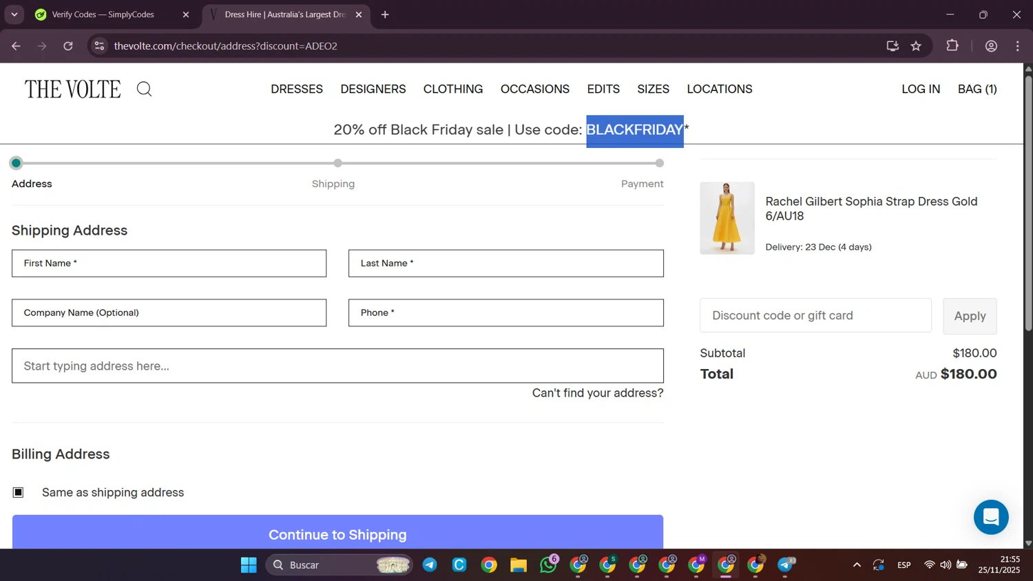The width and height of the screenshot is (1033, 581).
Task: Open the BAG (1) link
Action: pos(977,89)
